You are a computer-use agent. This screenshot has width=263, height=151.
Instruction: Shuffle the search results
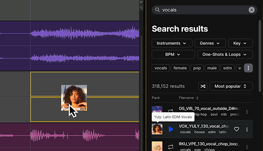203,86
